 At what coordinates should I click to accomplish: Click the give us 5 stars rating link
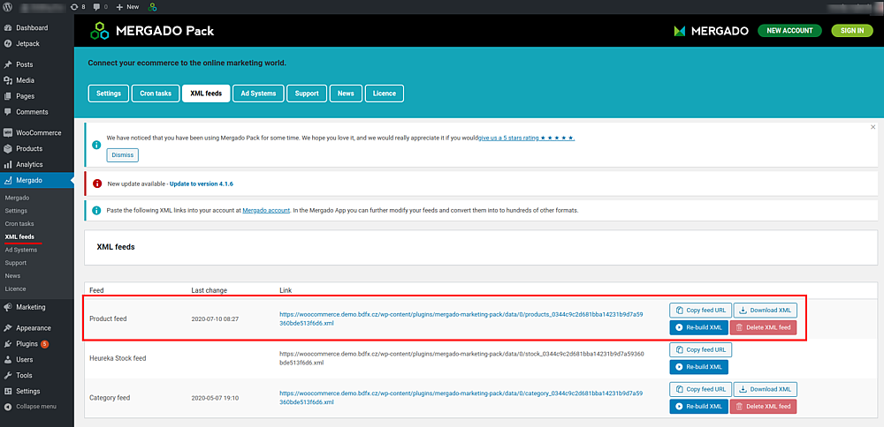click(x=527, y=138)
